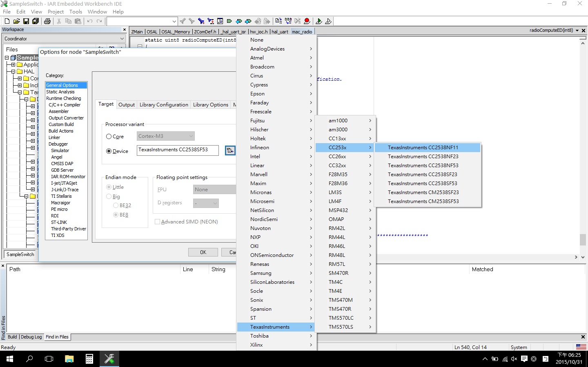Click the Redo arrow toolbar icon
The image size is (588, 367).
pyautogui.click(x=99, y=21)
